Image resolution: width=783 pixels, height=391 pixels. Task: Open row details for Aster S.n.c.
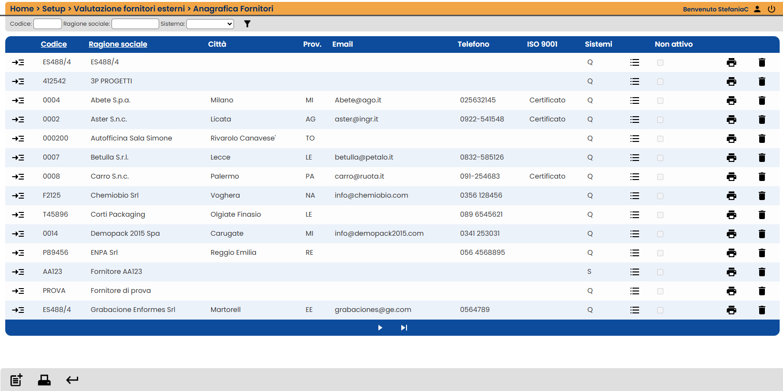tap(18, 120)
